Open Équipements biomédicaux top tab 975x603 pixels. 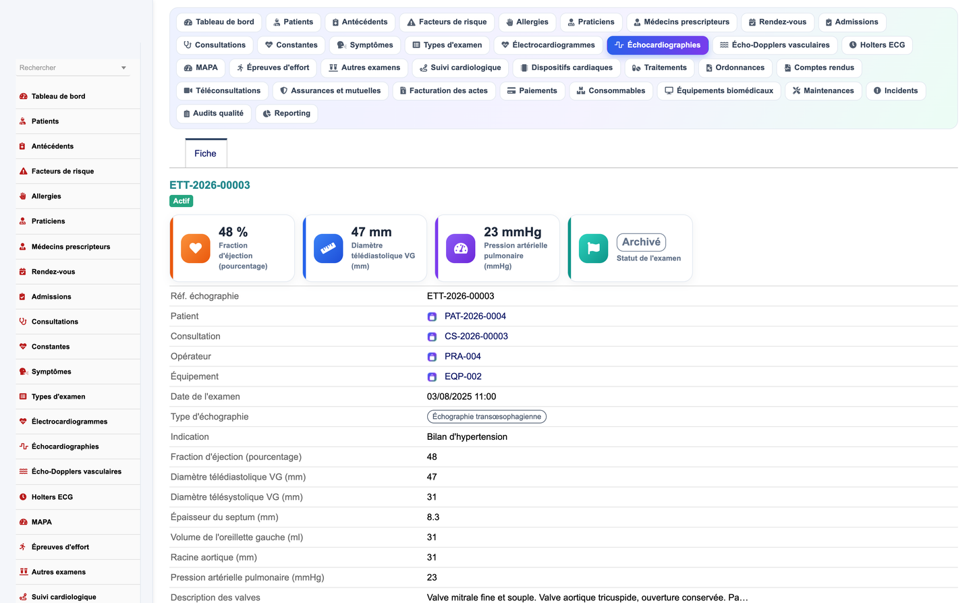pyautogui.click(x=719, y=90)
